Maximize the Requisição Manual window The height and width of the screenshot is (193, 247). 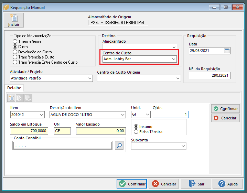226,8
